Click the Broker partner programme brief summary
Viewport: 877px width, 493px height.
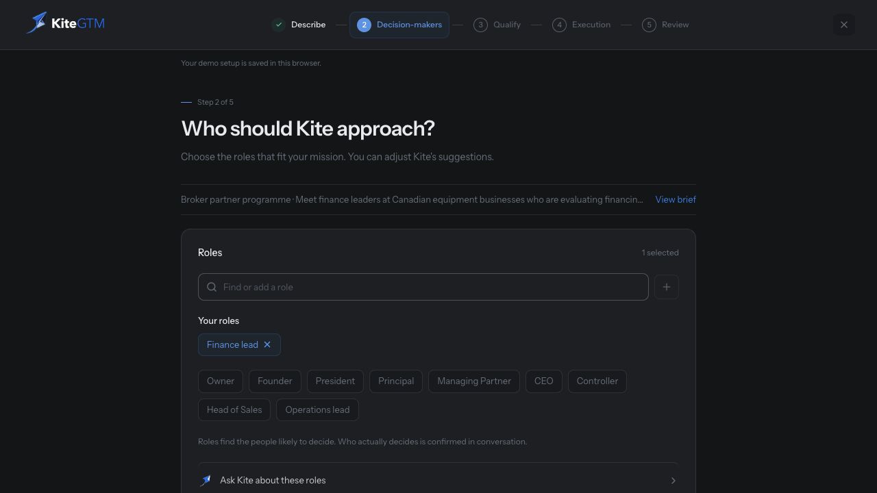(x=412, y=199)
